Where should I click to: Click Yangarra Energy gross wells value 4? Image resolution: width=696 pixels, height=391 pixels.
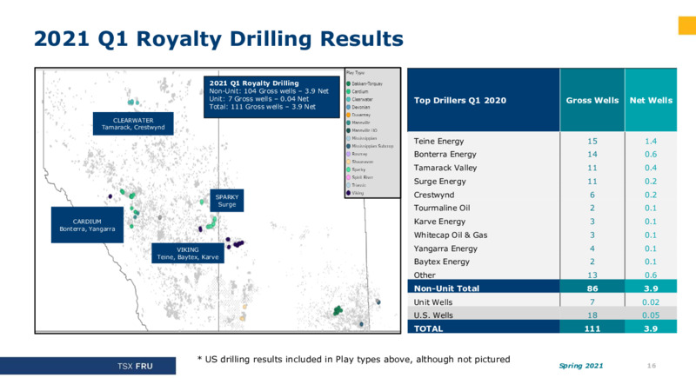point(592,249)
